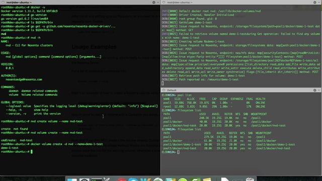Close the top-right log pane using its circle button
322x181 pixels.
click(164, 3)
